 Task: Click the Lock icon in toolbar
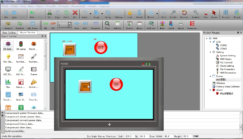pyautogui.click(x=130, y=14)
